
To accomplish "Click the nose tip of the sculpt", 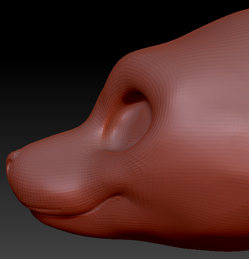I will 10,163.
